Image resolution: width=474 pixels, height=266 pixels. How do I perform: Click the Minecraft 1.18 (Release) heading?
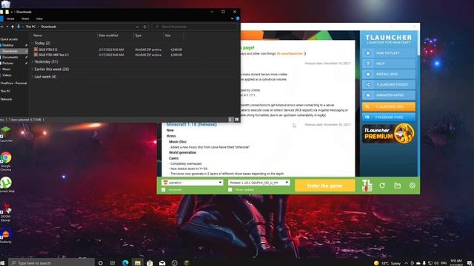point(192,124)
